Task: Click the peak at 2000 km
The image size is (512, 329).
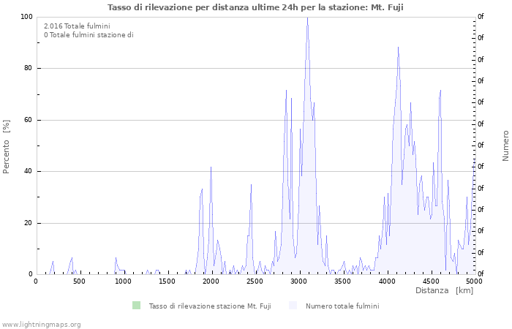Action: click(211, 167)
